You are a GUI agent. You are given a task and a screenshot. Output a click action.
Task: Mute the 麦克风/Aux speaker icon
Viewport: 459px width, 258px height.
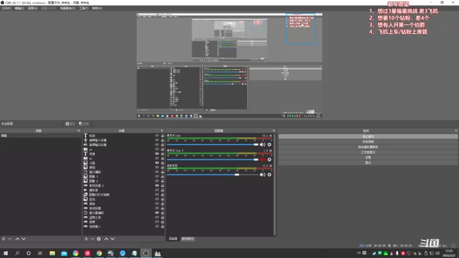point(263,144)
